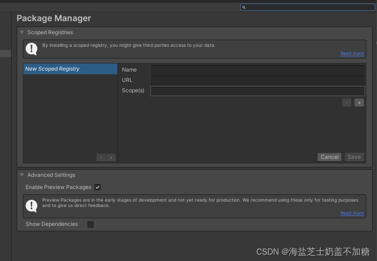Click the magnifying glass in the search bar
This screenshot has width=377, height=261.
pos(244,7)
